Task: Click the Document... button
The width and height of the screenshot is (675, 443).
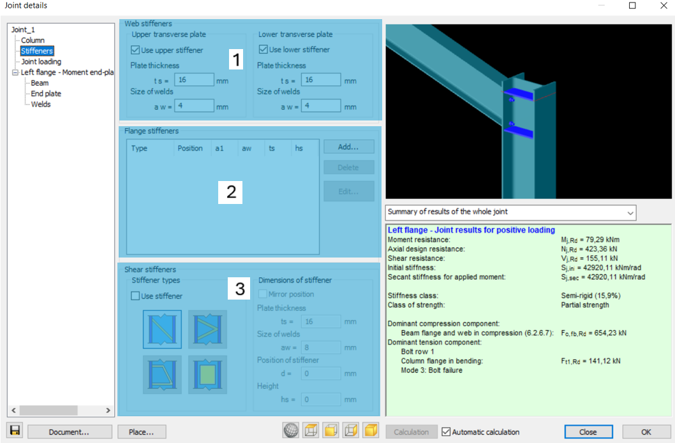Action: 70,432
